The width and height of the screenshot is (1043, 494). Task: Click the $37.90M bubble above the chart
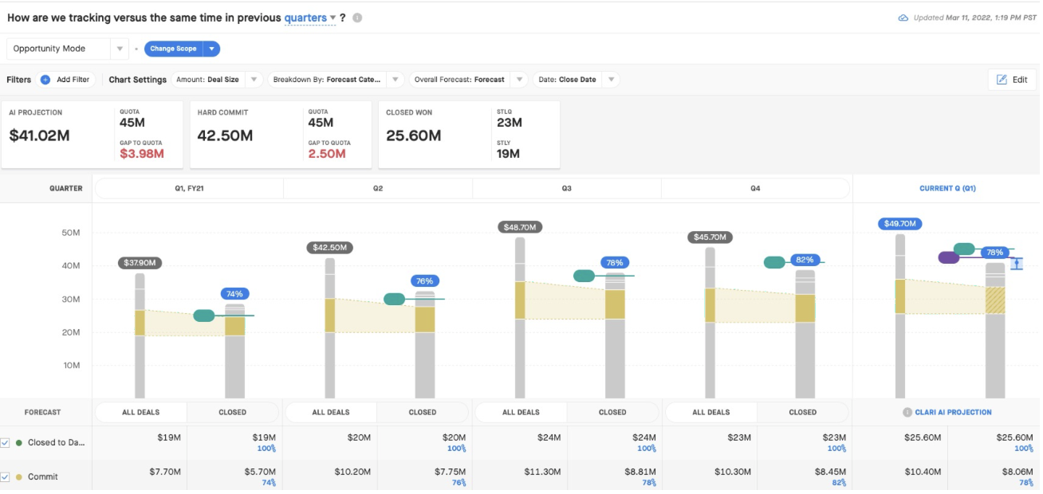(x=140, y=263)
